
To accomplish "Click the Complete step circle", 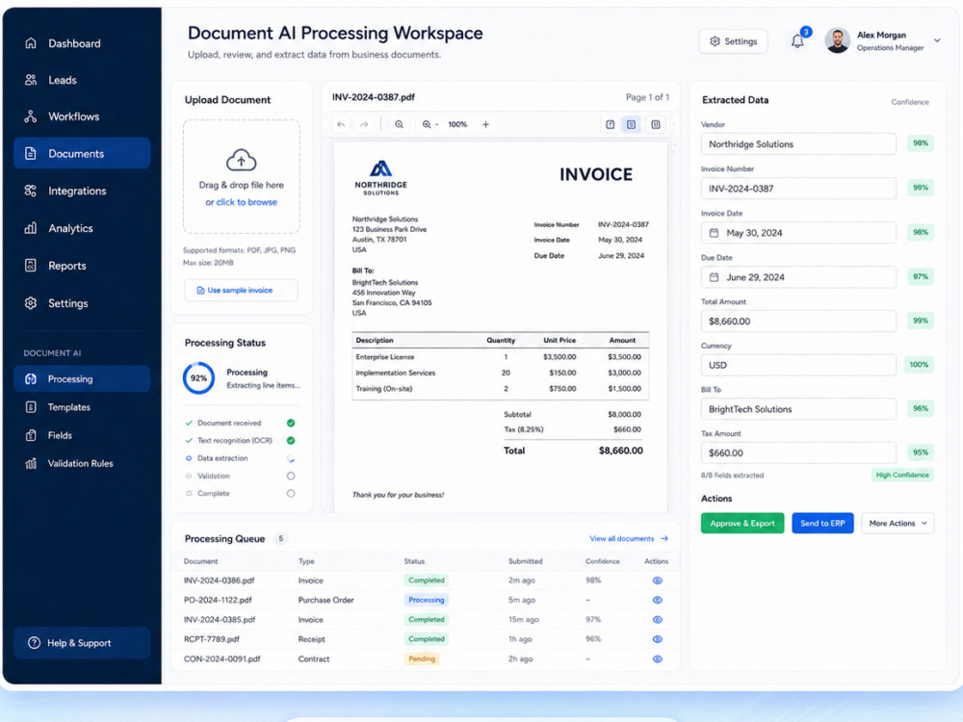I will click(291, 493).
